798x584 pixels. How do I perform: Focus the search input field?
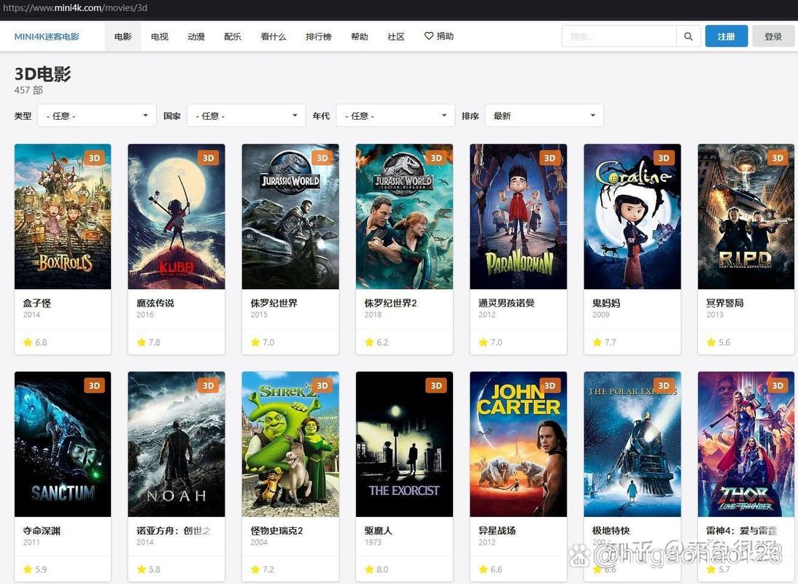[x=619, y=36]
